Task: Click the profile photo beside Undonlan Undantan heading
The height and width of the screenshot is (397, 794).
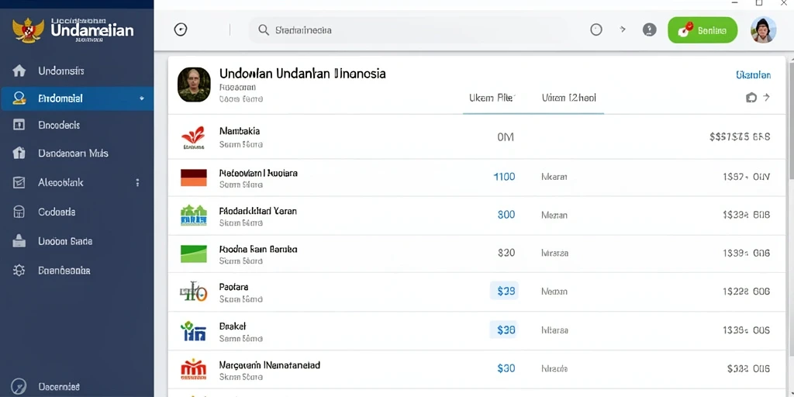Action: (x=194, y=85)
